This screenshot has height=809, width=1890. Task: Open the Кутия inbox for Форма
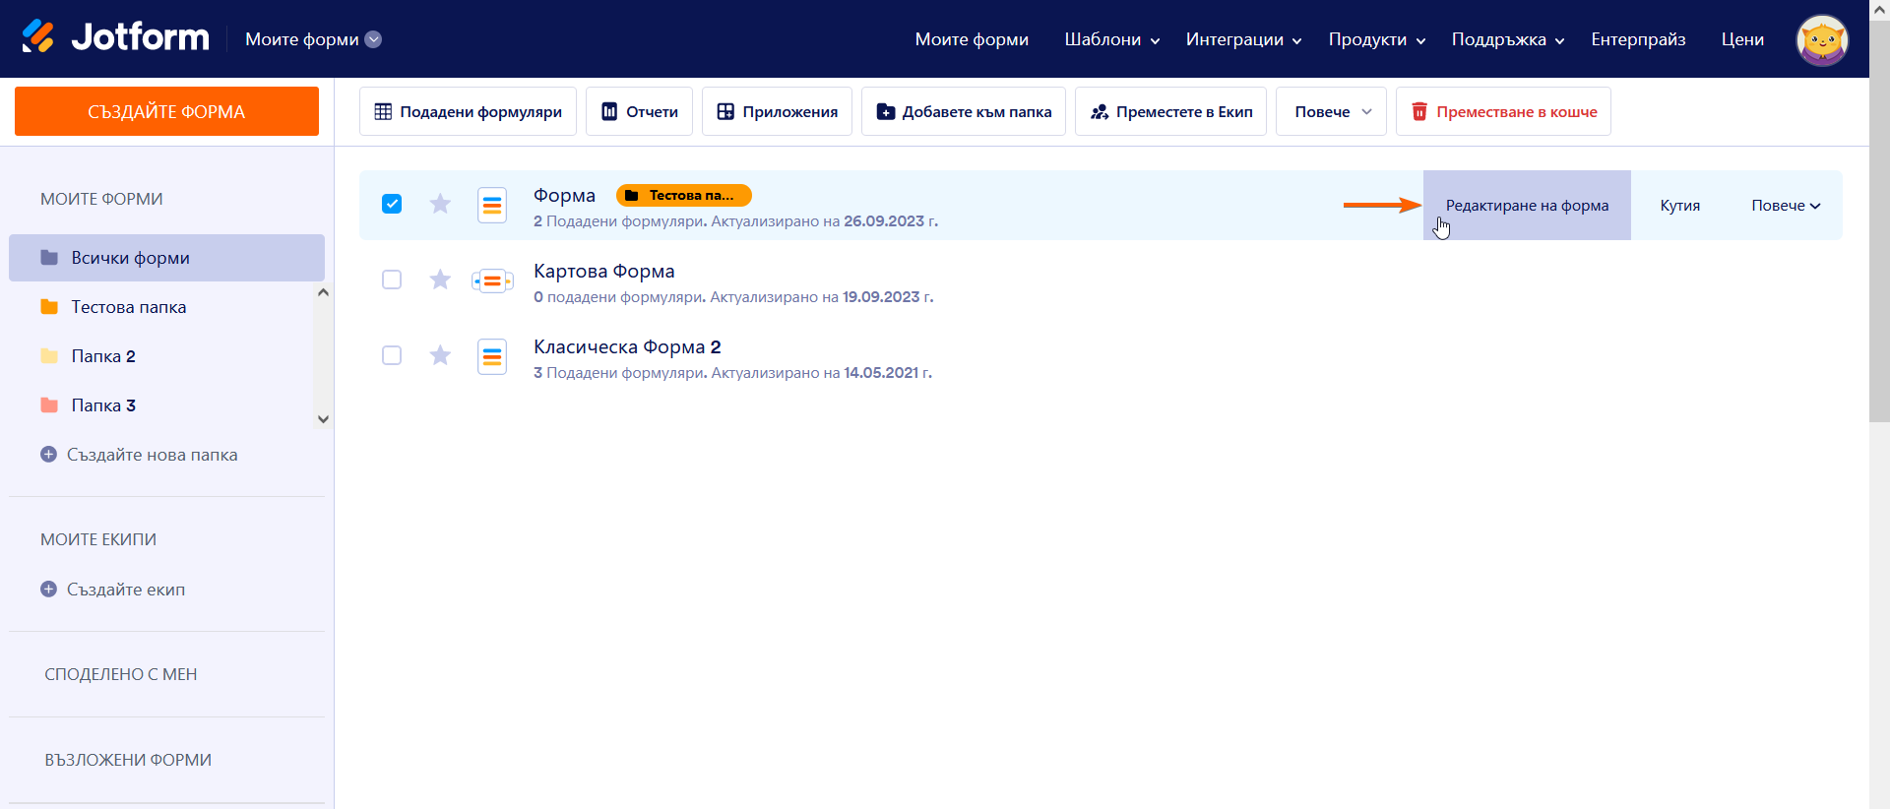coord(1680,206)
